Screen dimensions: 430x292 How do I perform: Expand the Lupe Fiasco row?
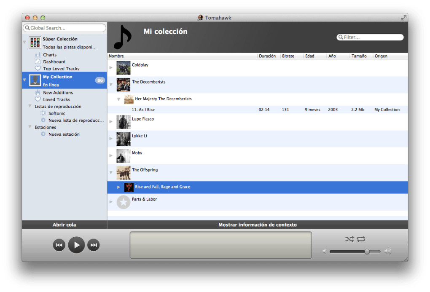pyautogui.click(x=111, y=121)
